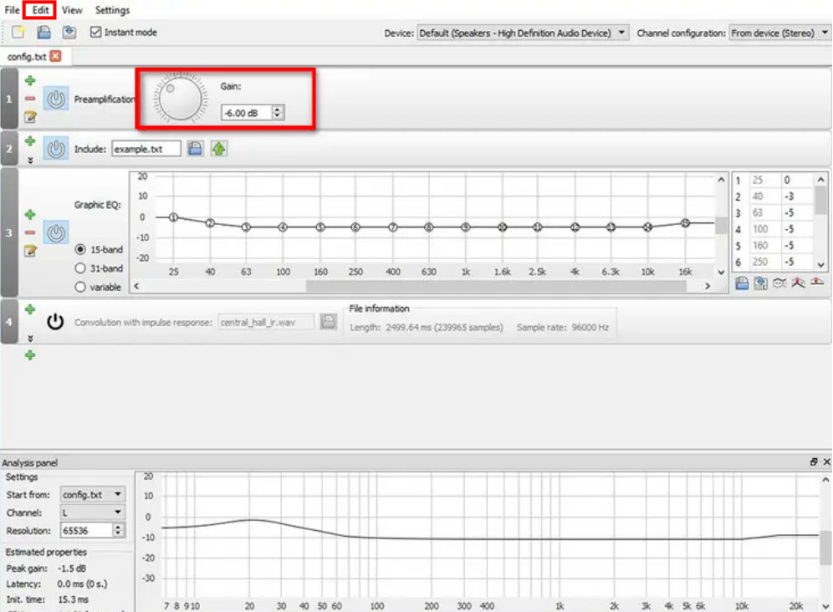Switch to the config.txt tab
Viewport: 833px width, 612px height.
coord(27,56)
